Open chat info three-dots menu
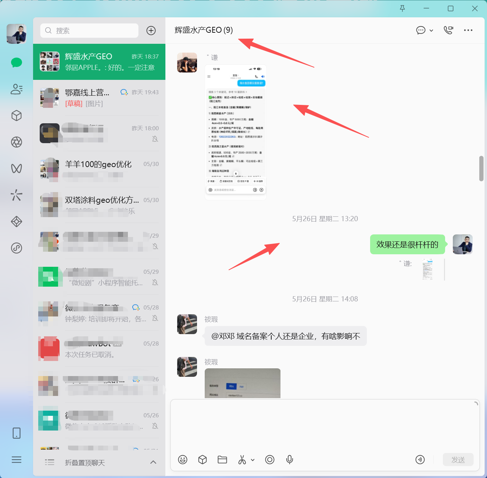487x478 pixels. coord(468,30)
